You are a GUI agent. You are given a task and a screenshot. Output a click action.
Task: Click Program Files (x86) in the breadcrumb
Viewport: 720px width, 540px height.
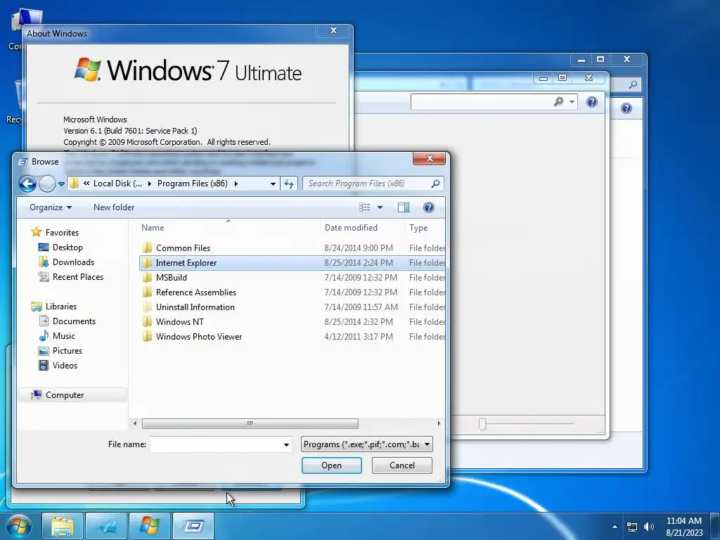(193, 184)
